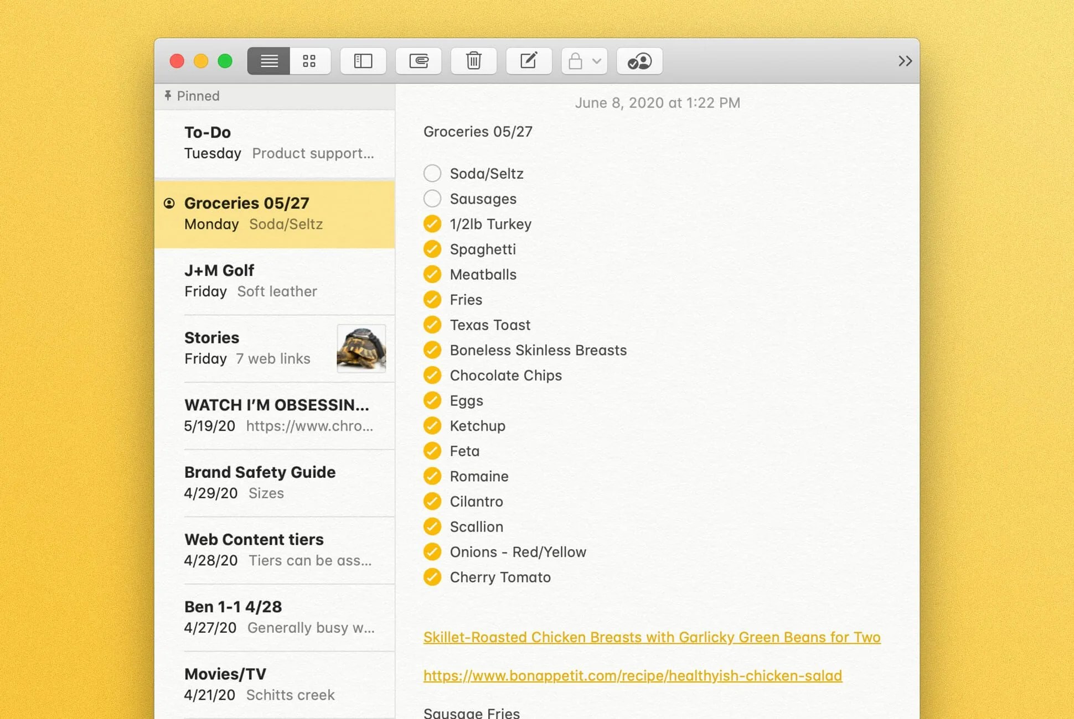Open the bonappetit healthyish-chicken-salad link
1074x719 pixels.
[633, 675]
